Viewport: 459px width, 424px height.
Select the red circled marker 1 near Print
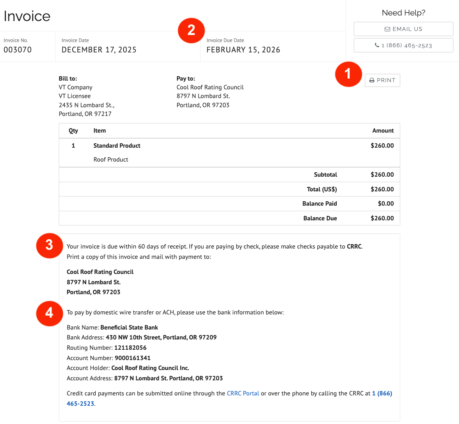click(x=348, y=74)
